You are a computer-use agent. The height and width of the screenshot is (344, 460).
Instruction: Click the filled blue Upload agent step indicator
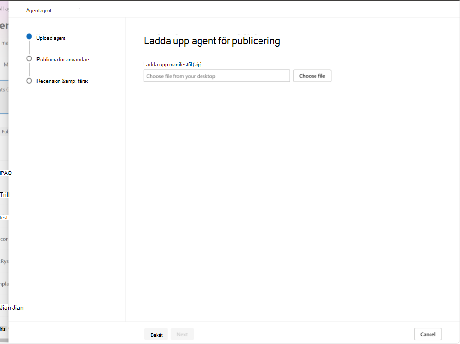tap(29, 37)
